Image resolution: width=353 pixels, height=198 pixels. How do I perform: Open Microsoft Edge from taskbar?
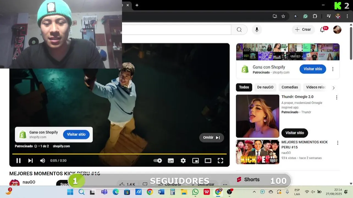tap(116, 192)
